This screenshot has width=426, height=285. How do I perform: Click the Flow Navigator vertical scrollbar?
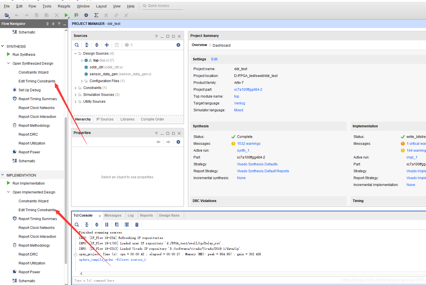tap(66, 190)
